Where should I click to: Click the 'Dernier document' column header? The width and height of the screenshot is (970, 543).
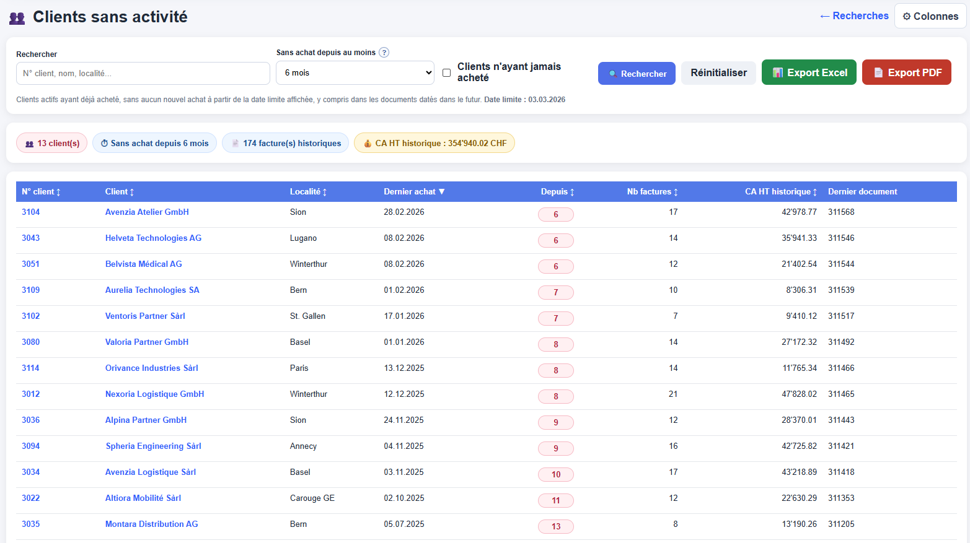[863, 192]
